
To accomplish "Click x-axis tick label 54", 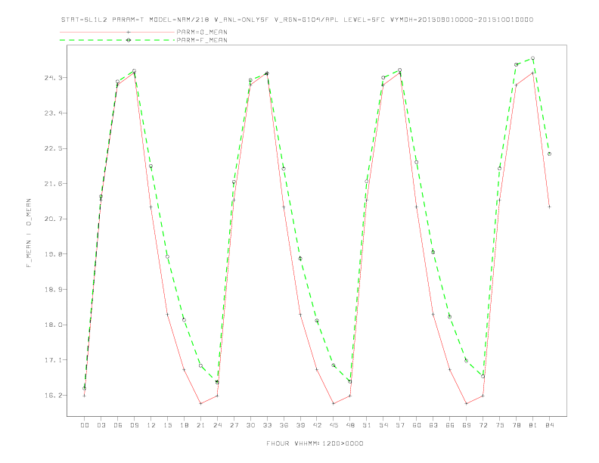I will tap(383, 425).
